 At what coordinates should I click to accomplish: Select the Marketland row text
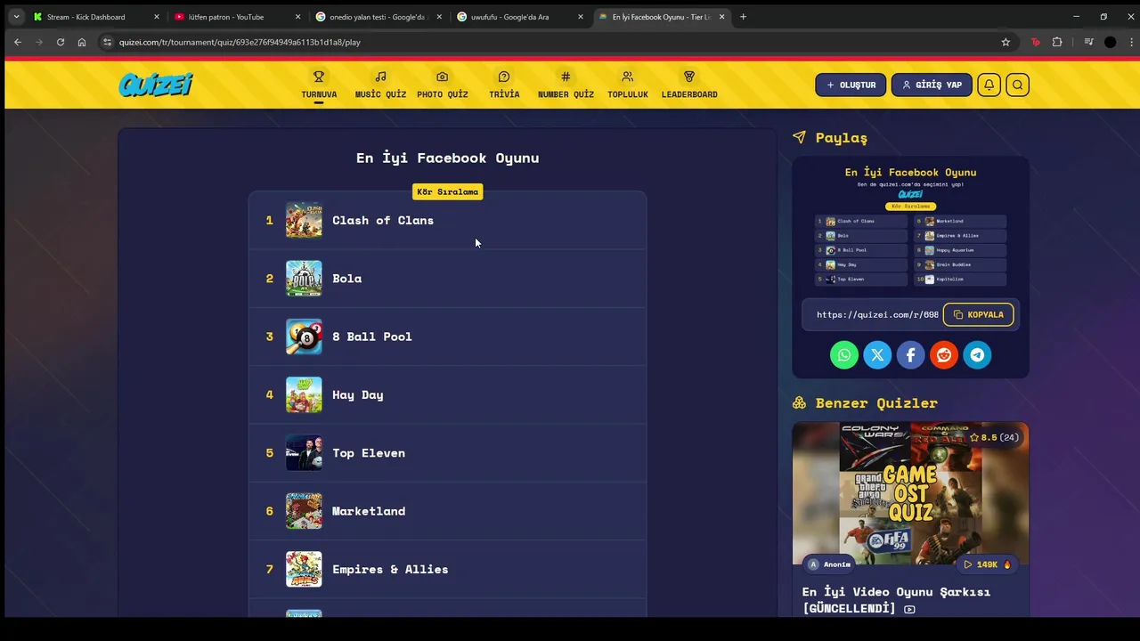pyautogui.click(x=369, y=511)
